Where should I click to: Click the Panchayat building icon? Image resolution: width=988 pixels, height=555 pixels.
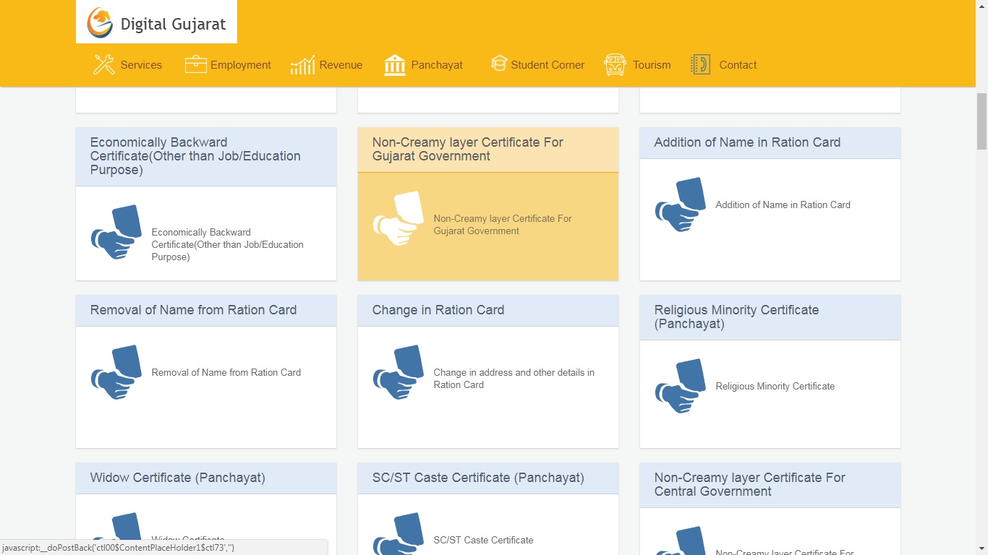pyautogui.click(x=395, y=64)
